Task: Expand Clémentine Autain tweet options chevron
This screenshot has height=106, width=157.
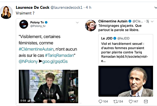Action: [152, 21]
